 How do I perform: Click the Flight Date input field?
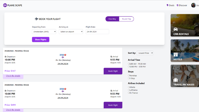click(x=97, y=32)
